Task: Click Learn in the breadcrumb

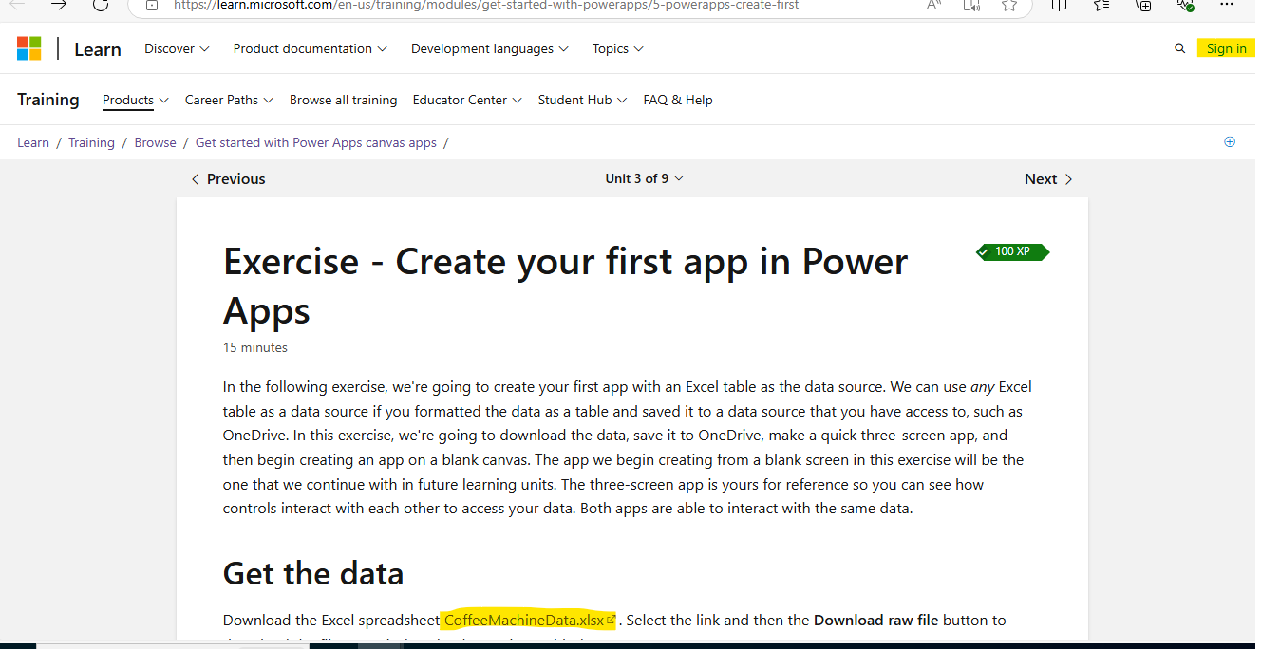Action: coord(33,142)
